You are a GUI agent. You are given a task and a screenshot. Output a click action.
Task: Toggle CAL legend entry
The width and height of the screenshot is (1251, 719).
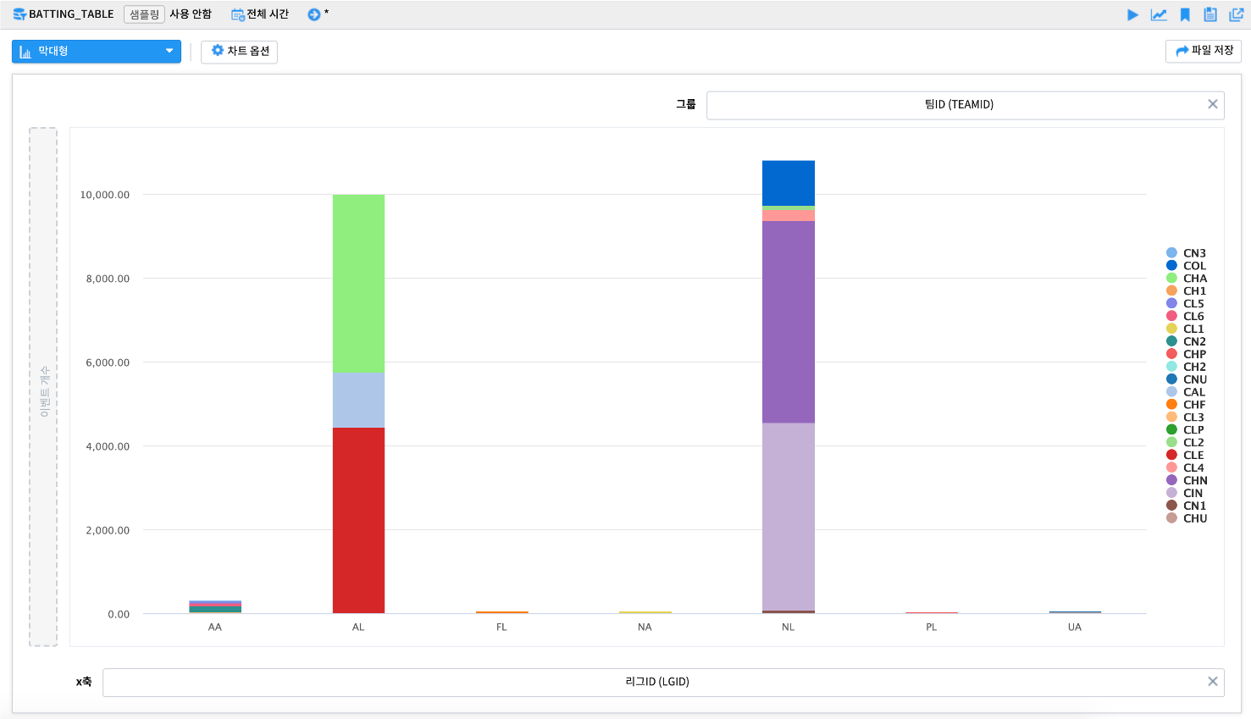tap(1187, 392)
